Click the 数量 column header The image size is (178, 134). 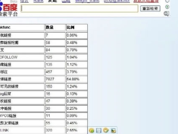(x=55, y=28)
